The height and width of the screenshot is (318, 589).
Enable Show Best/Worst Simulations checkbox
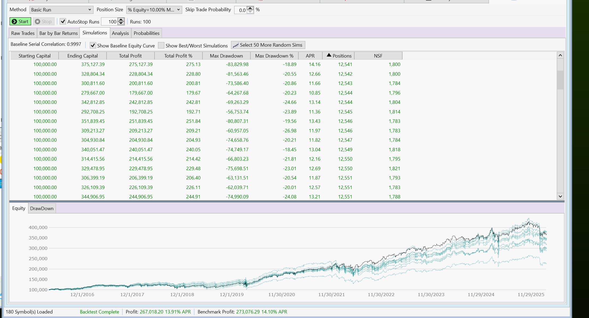[161, 46]
